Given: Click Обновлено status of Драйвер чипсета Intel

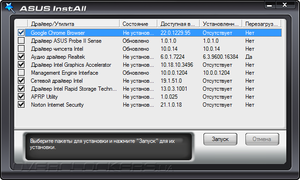Looking at the screenshot, I should click(x=136, y=49).
